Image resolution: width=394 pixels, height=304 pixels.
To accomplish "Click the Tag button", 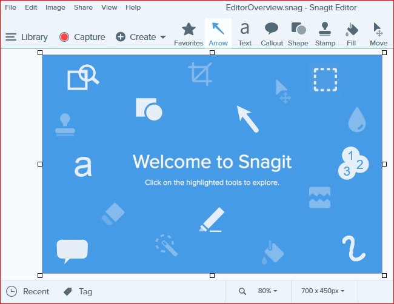I will [x=78, y=292].
